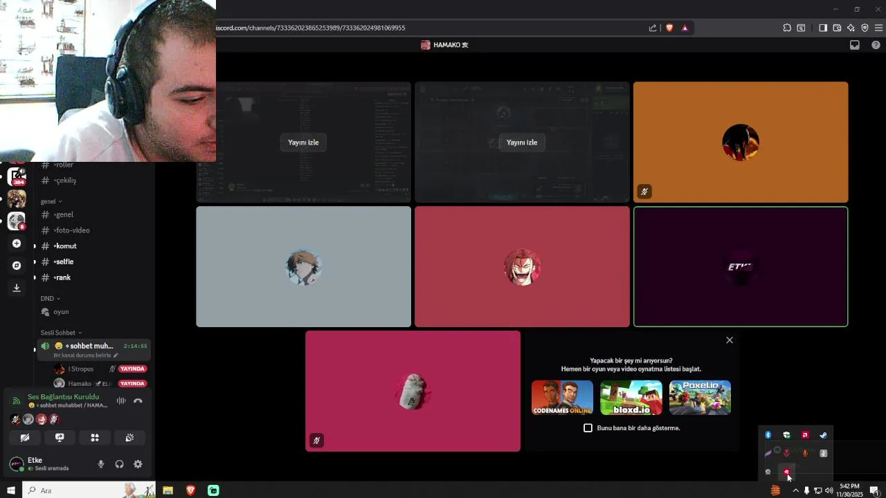Click 'sohbet muhabbet / HAMA...' link

point(69,405)
